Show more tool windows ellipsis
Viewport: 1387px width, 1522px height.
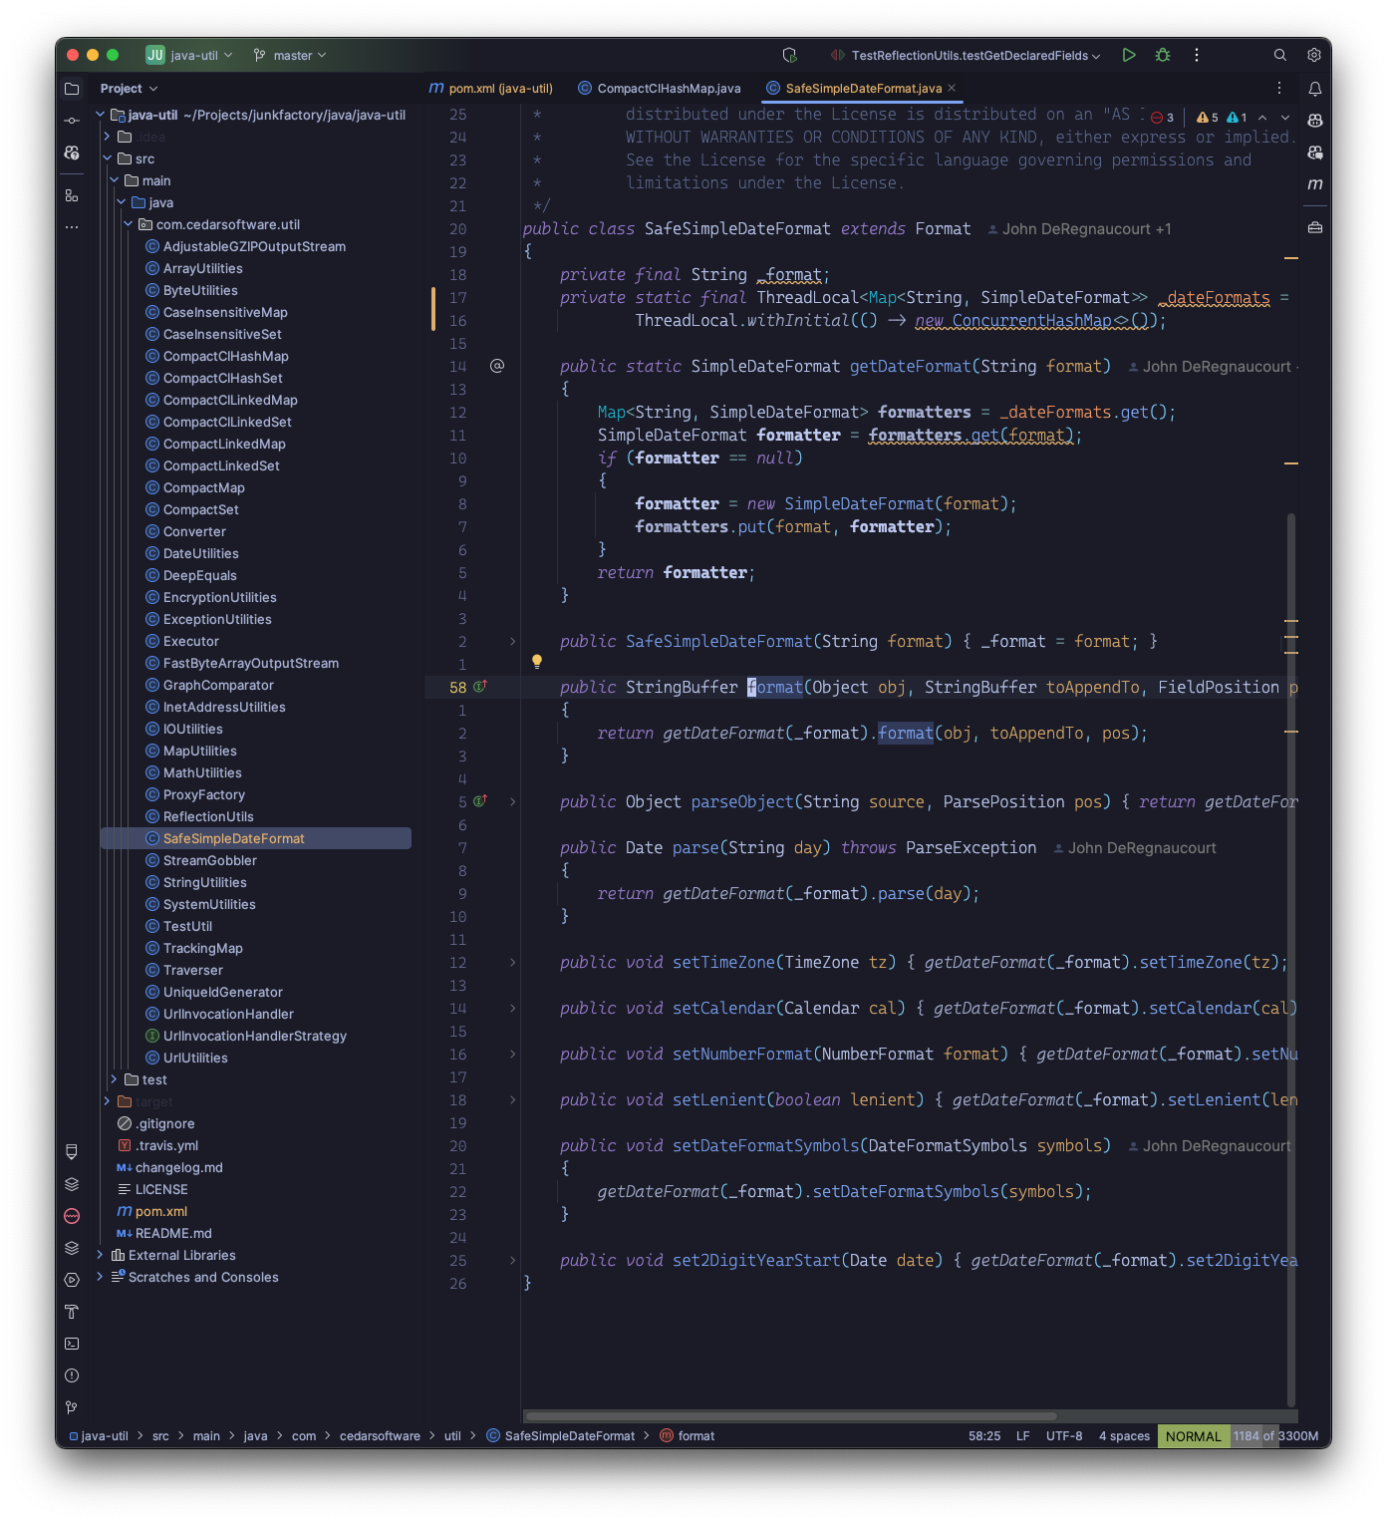coord(72,227)
